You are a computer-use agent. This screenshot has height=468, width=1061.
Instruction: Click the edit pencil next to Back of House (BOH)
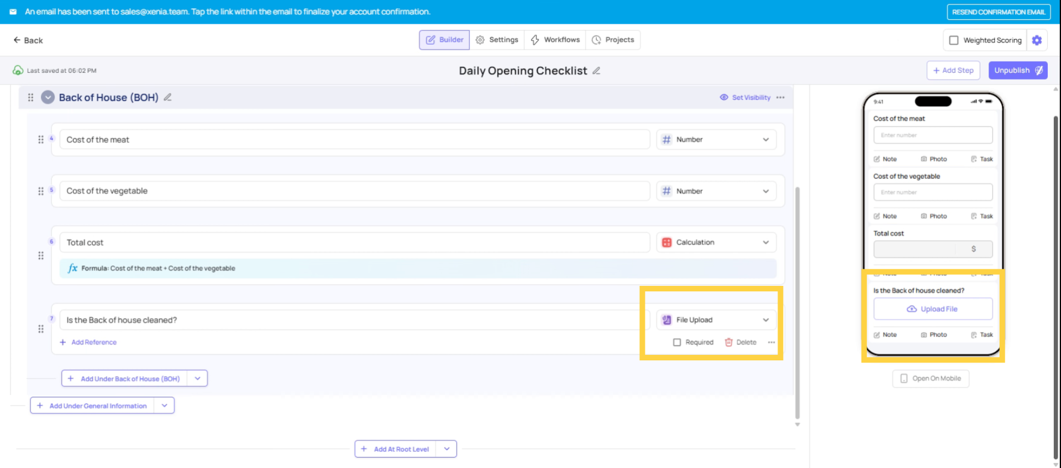(x=167, y=97)
